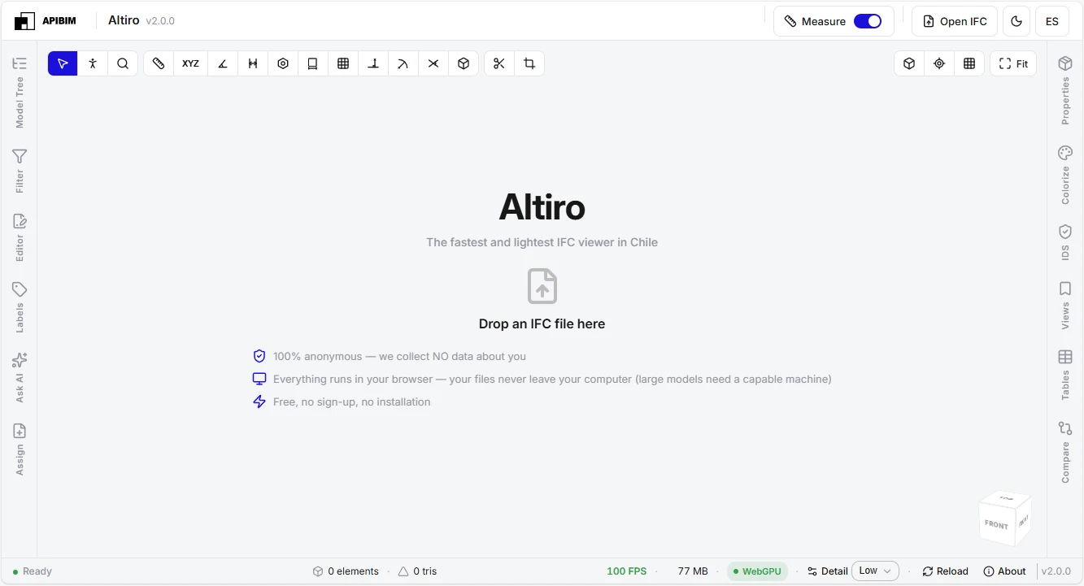Open the IDS validation panel tab
This screenshot has height=586, width=1084.
pos(1065,242)
